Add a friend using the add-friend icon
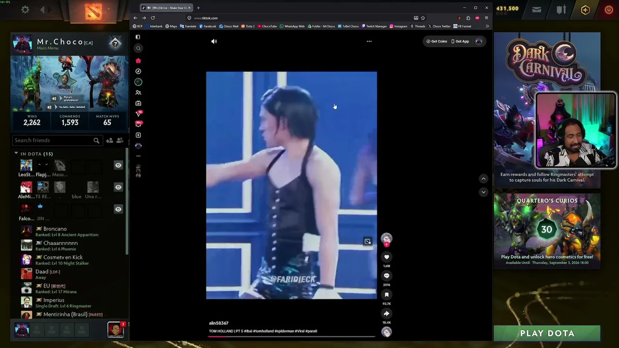The image size is (619, 348). [x=109, y=141]
